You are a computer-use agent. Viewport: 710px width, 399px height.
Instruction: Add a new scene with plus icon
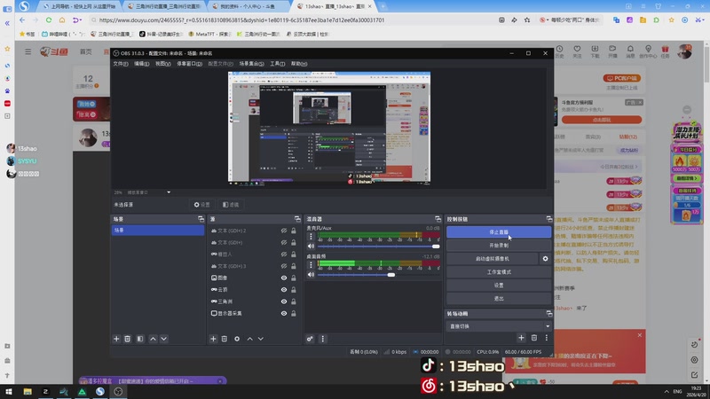click(116, 339)
